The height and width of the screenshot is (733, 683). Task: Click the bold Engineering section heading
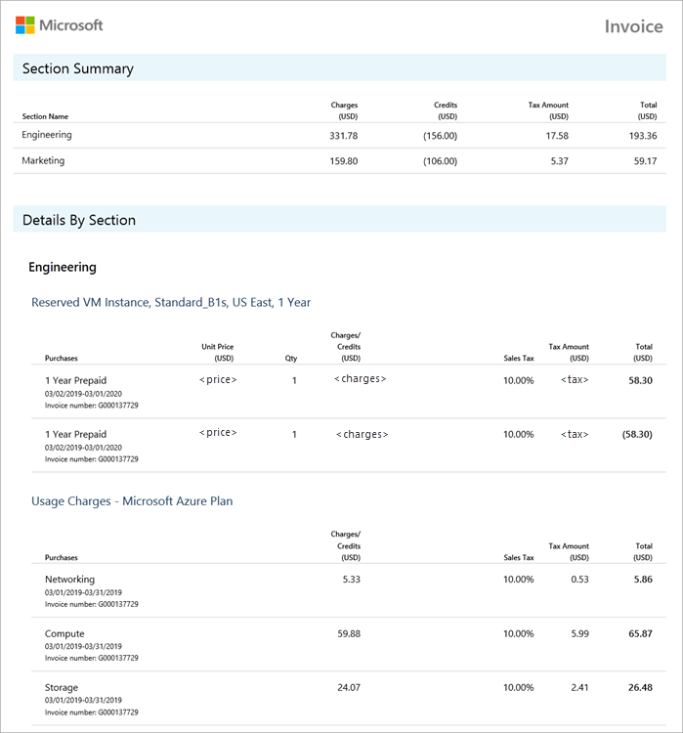tap(63, 267)
